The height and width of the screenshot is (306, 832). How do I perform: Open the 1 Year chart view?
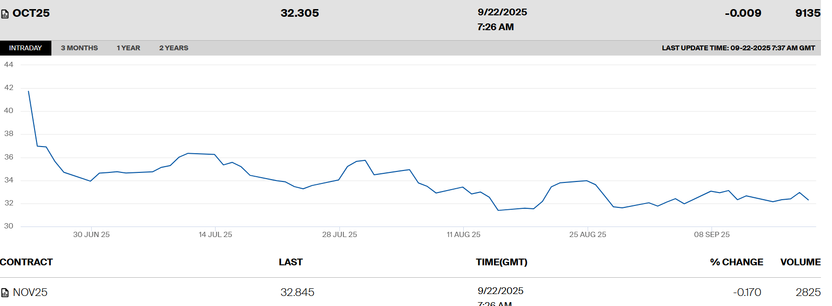pyautogui.click(x=128, y=48)
